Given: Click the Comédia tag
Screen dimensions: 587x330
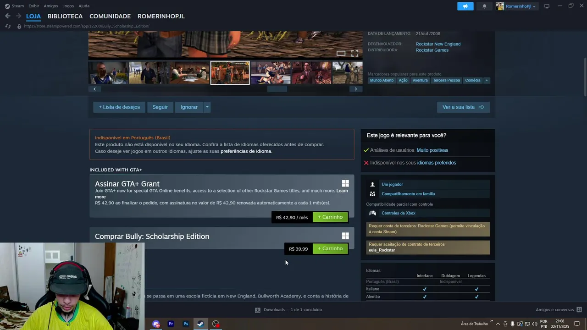Looking at the screenshot, I should tap(473, 80).
